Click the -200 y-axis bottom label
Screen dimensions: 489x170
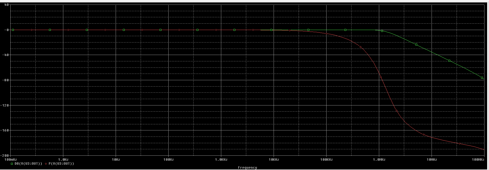[5, 155]
